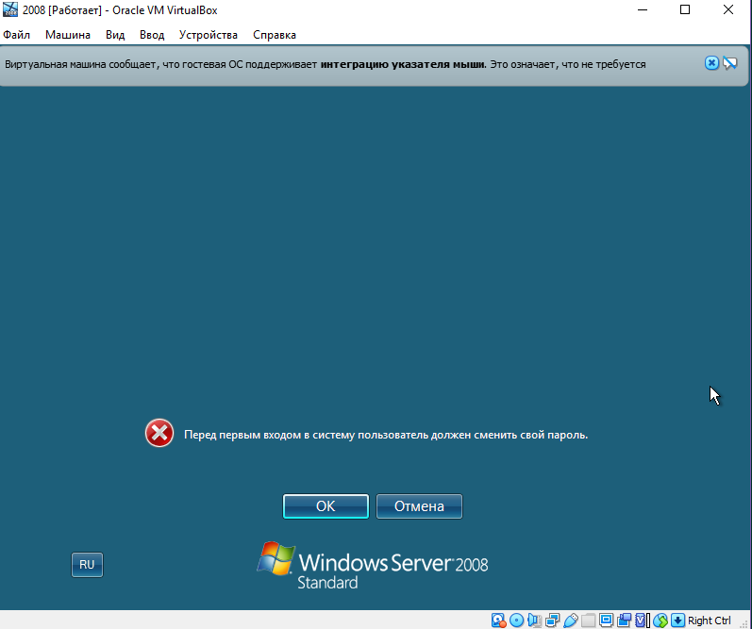Click the mouse integration status icon
Screen dimensions: 752x629
click(x=660, y=621)
